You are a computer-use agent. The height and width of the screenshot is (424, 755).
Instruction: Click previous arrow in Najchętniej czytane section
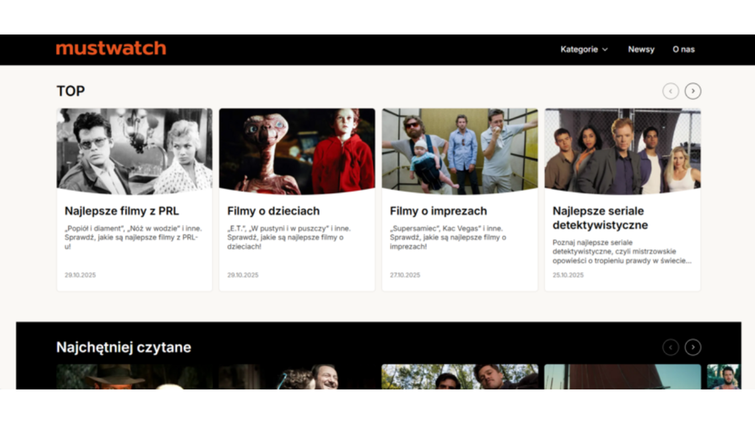pos(670,347)
